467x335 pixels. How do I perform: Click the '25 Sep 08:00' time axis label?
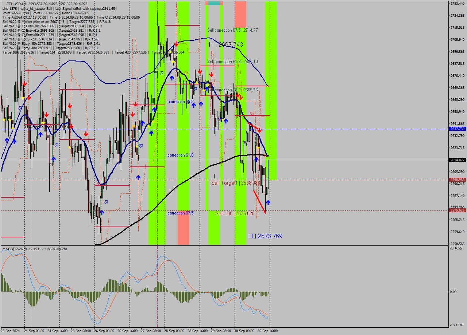(81, 331)
